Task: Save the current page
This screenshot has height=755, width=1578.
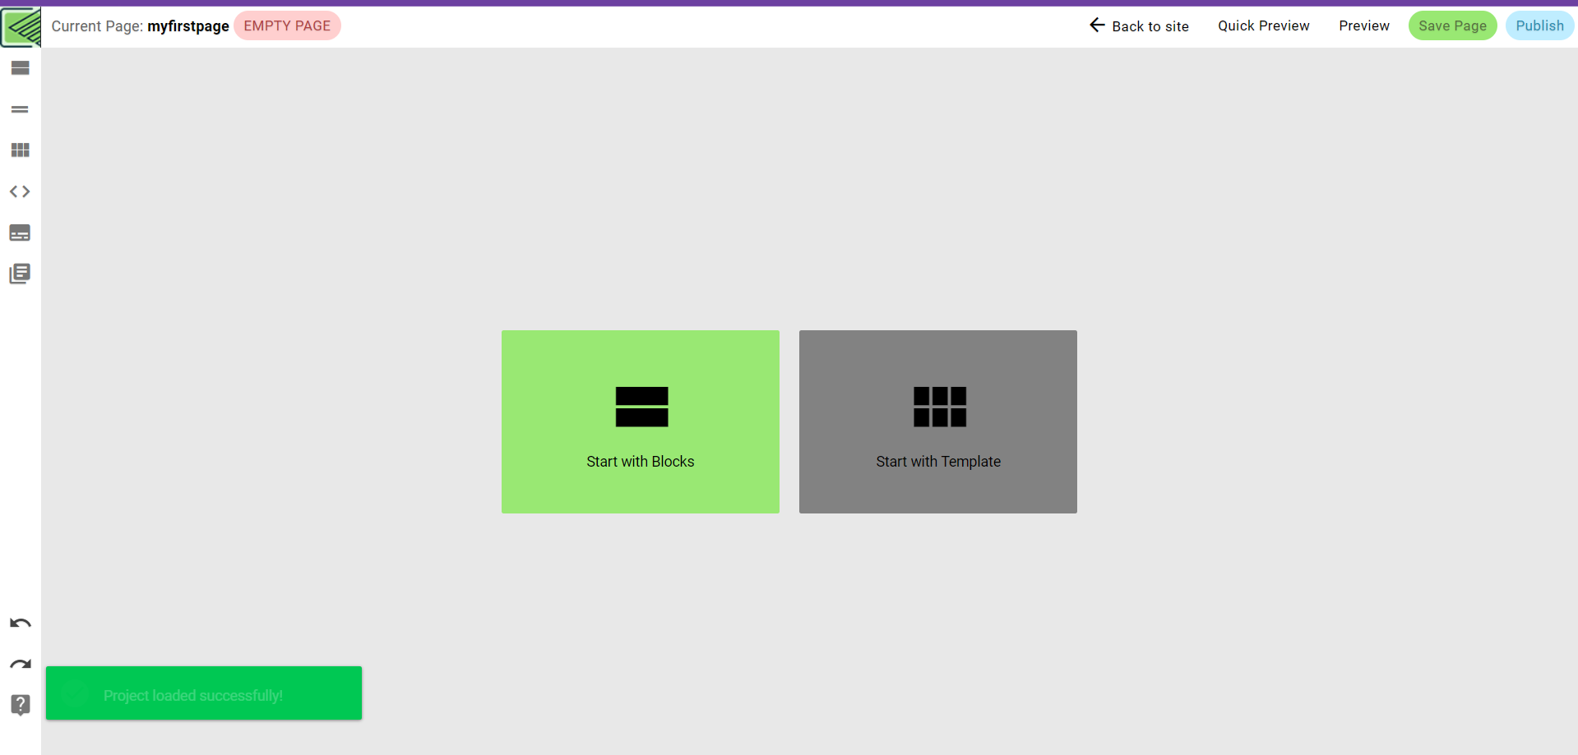Action: (1452, 25)
